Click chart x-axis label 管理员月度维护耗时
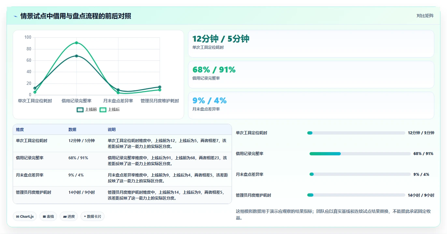Viewport: 447px width, 234px height. point(160,101)
